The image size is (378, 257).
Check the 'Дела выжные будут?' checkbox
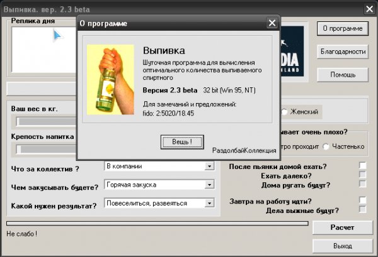point(363,209)
